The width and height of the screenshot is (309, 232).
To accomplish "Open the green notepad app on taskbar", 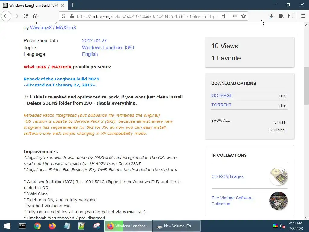I will tap(81, 226).
